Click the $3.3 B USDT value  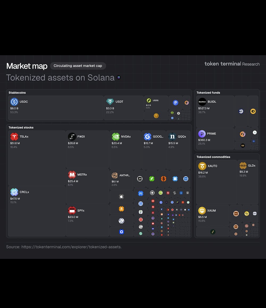(x=110, y=108)
